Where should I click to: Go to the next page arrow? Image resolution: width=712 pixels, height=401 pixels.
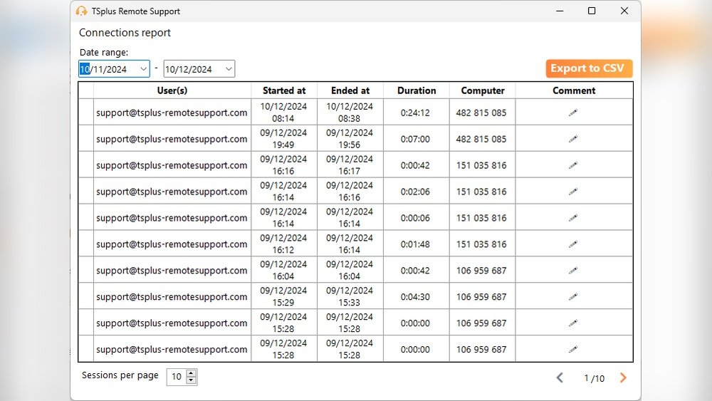pyautogui.click(x=623, y=377)
